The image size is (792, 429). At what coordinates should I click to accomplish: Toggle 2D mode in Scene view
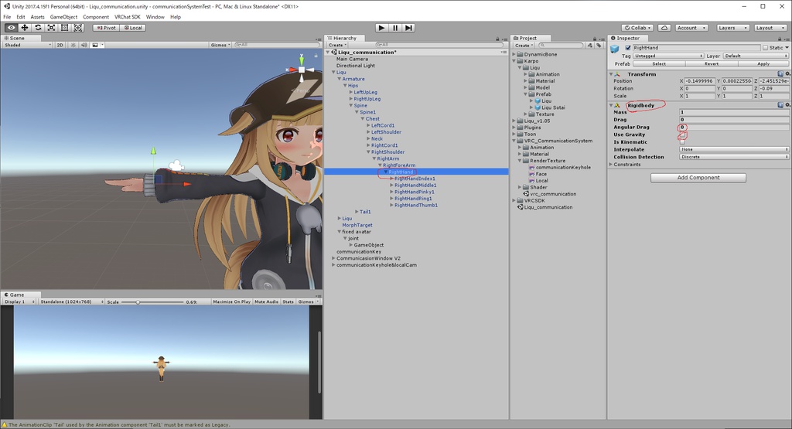click(60, 45)
